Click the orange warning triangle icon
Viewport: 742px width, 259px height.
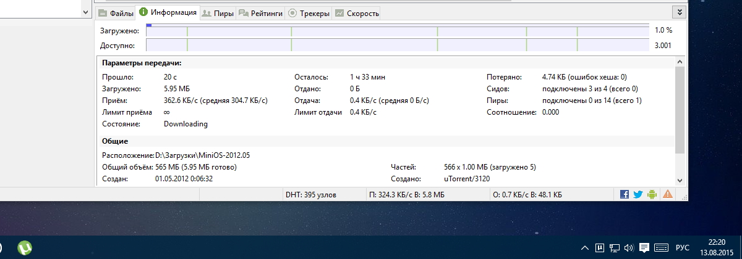[668, 194]
